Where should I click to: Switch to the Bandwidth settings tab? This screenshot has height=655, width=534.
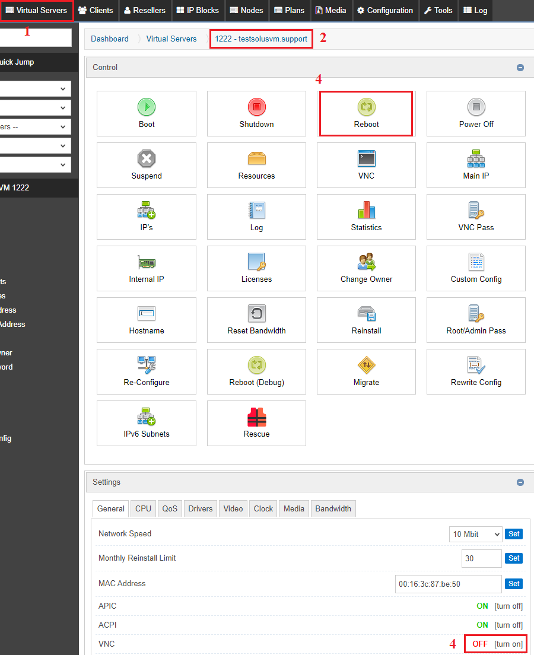(333, 509)
